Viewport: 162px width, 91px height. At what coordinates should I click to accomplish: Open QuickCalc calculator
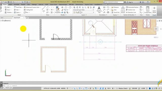(x=115, y=12)
